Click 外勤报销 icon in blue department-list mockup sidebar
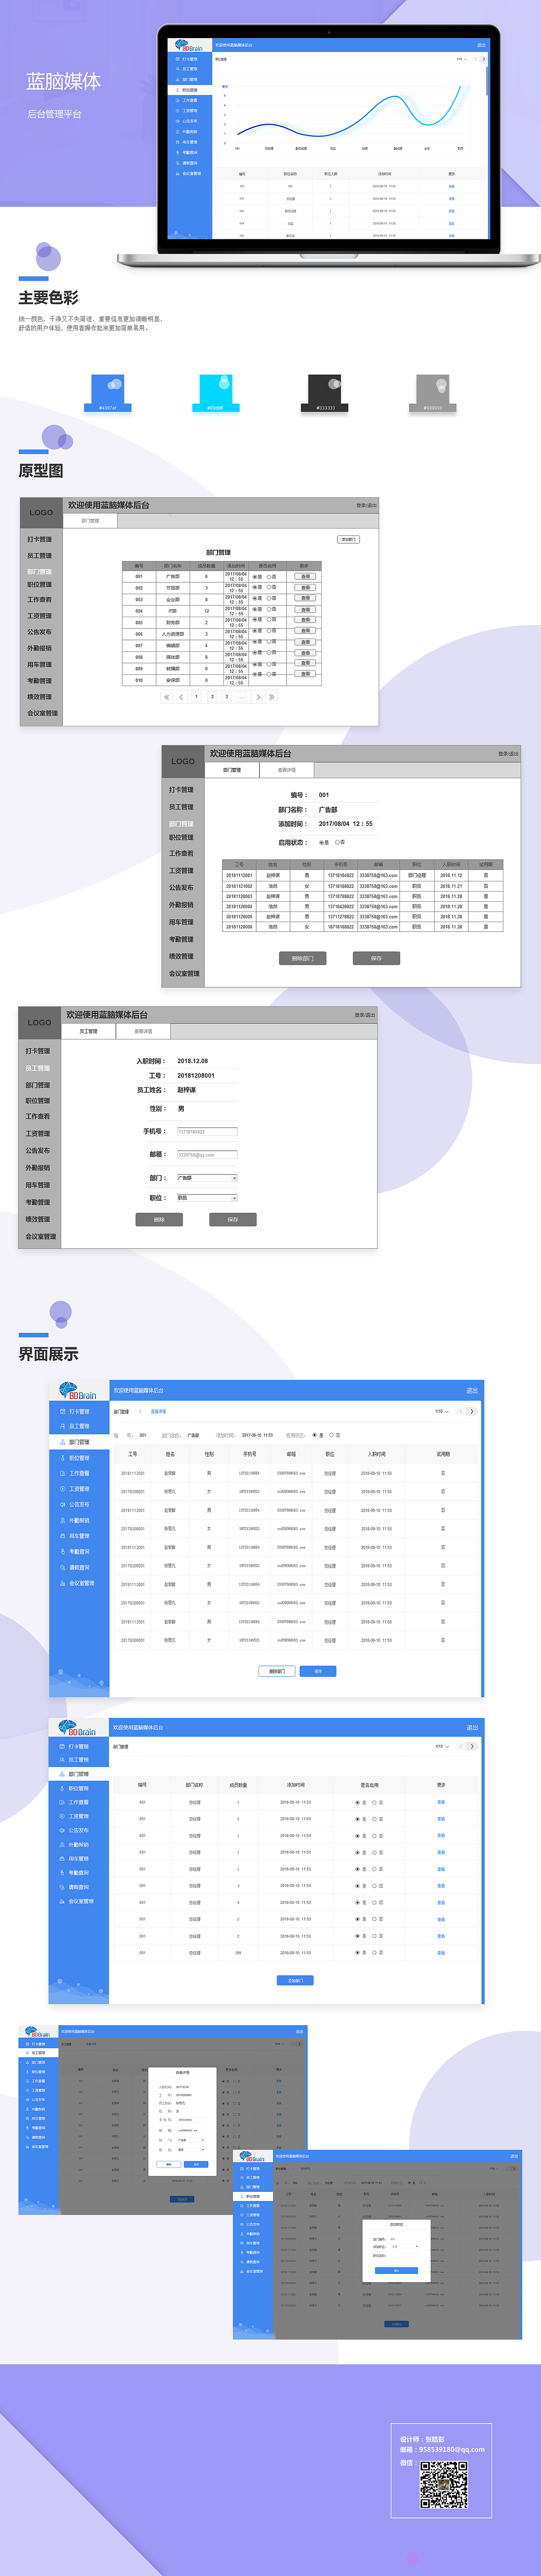Screen dimensions: 541x2576 point(62,1845)
